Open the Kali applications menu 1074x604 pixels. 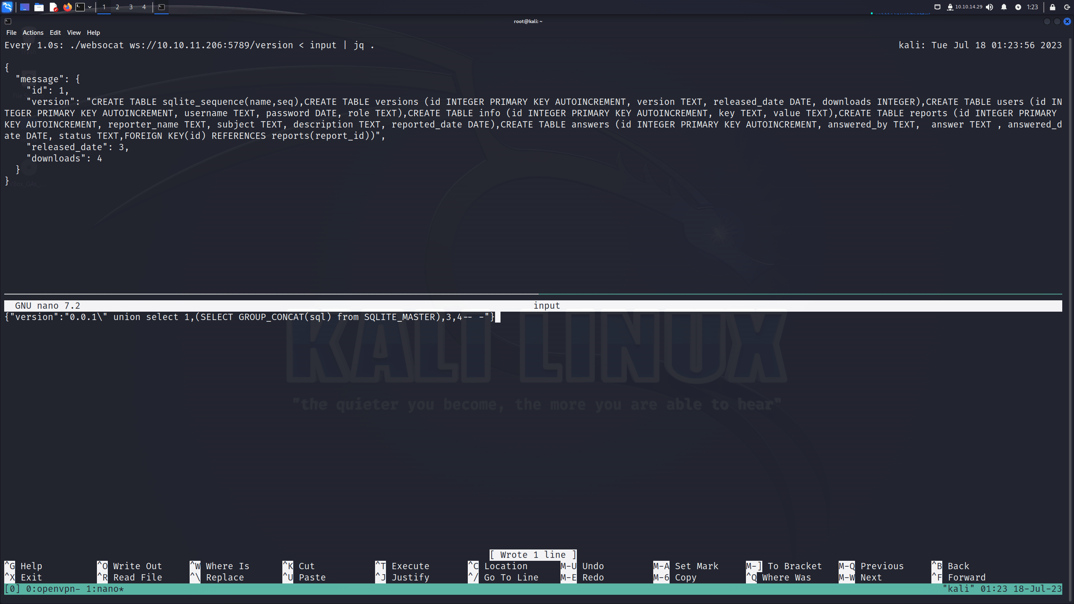pos(8,7)
